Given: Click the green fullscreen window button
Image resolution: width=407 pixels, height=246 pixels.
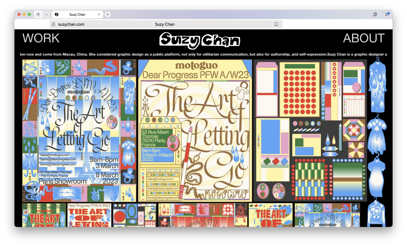Looking at the screenshot, I should [29, 14].
